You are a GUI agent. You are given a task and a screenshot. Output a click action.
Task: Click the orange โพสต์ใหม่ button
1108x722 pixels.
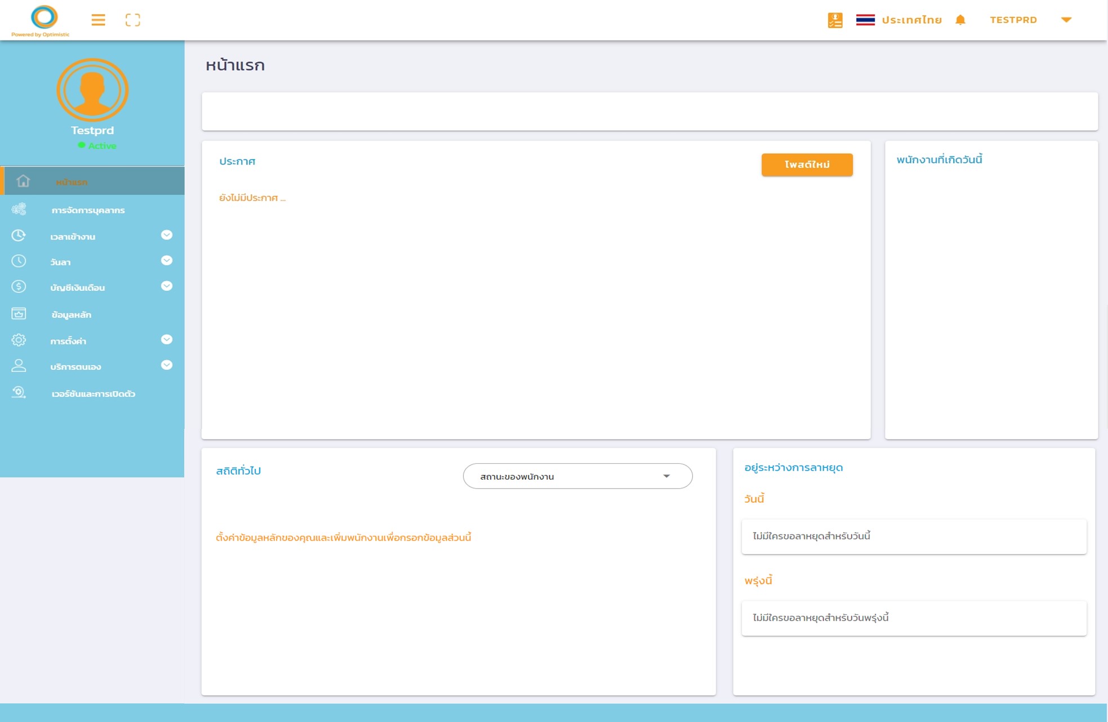tap(807, 165)
